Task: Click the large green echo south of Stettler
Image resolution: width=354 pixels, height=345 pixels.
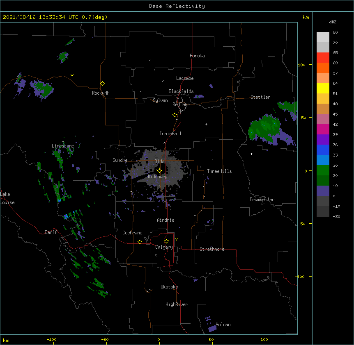Action: tap(264, 129)
